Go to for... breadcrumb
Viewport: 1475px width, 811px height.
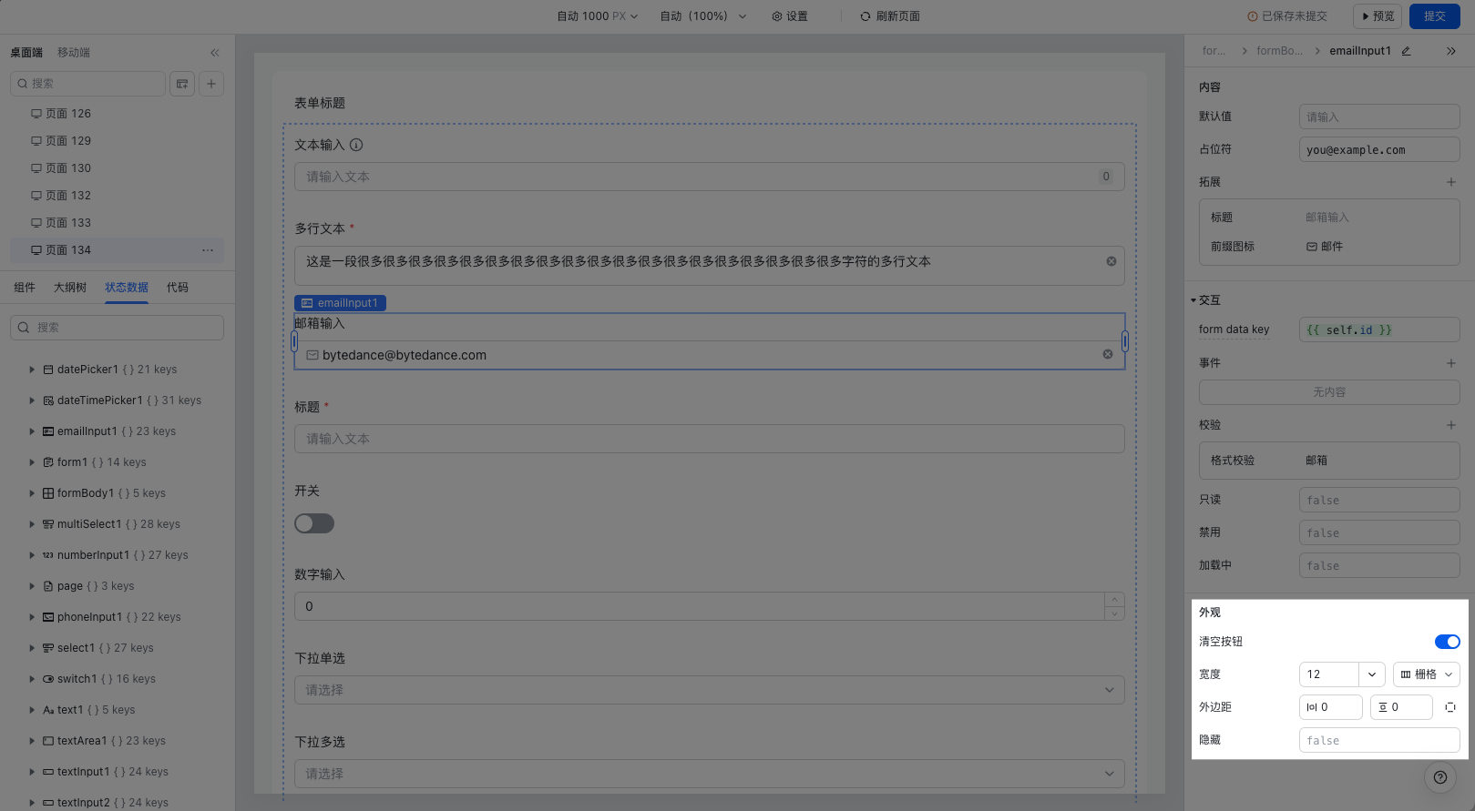pyautogui.click(x=1214, y=51)
